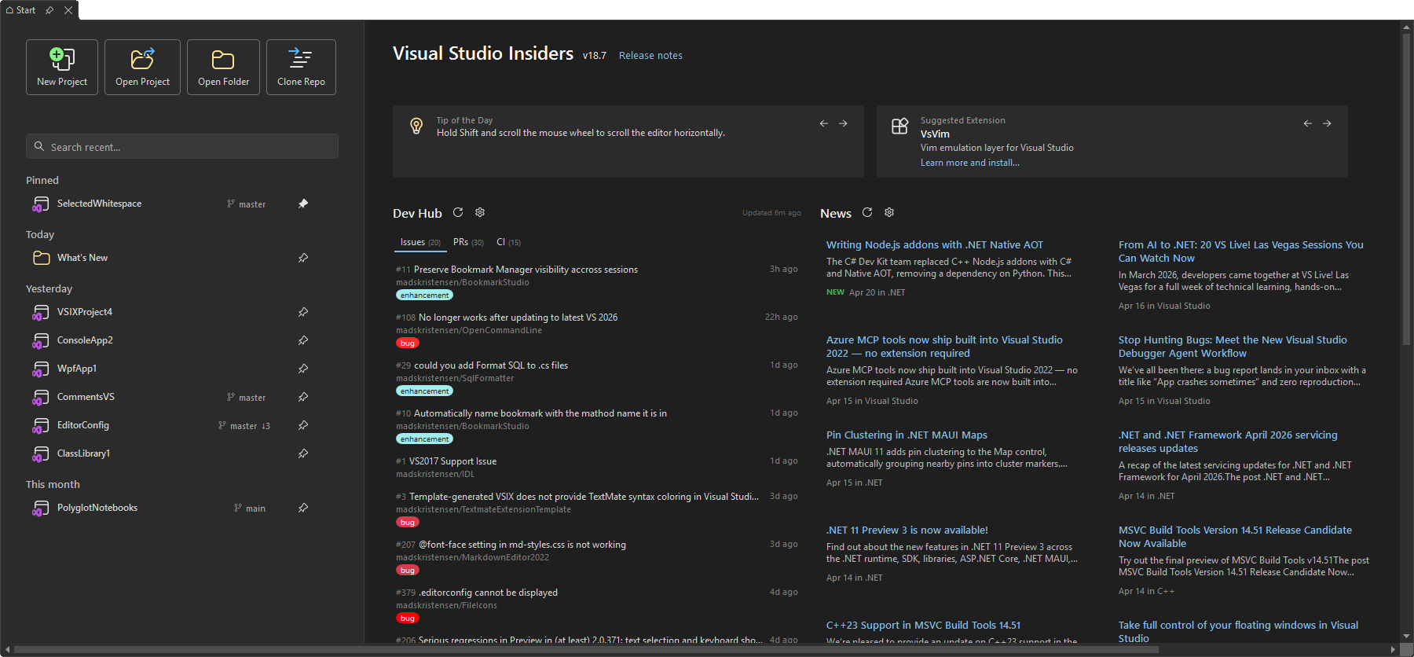Click the ClassLibrary1 solution icon
The image size is (1414, 657).
point(41,454)
